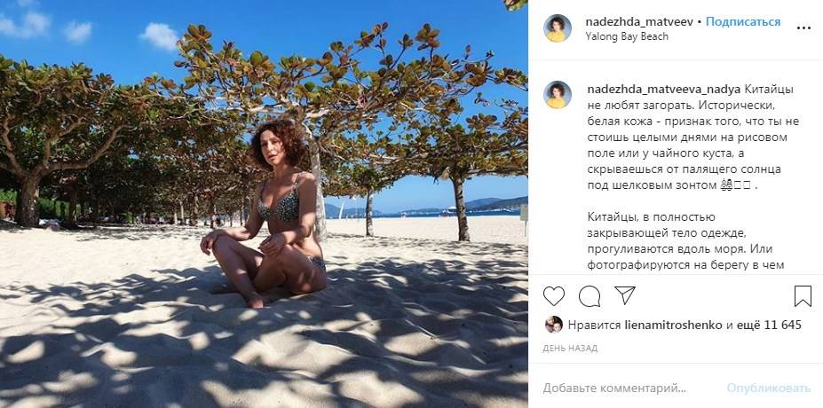The width and height of the screenshot is (823, 408).
Task: Submit the comment with Опубликовать
Action: pos(769,388)
